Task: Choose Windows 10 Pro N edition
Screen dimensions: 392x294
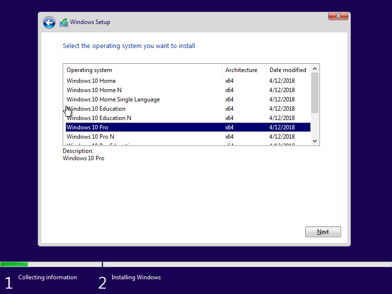Action: coord(188,137)
